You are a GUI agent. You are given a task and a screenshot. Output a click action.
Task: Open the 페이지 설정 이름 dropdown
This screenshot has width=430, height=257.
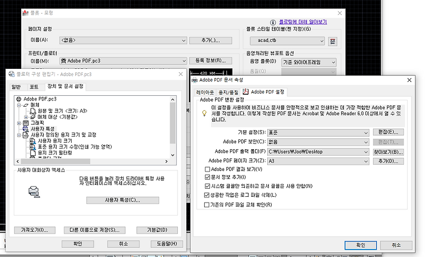123,40
